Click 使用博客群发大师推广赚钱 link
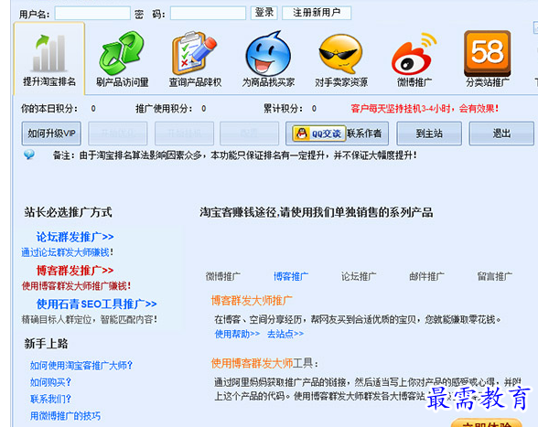Viewport: 538px width, 427px height. click(x=76, y=285)
